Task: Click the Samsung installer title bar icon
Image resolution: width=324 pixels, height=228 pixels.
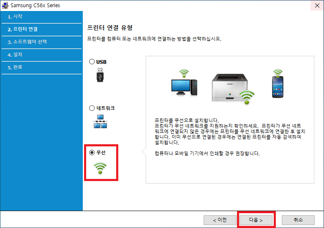Action: [5, 5]
